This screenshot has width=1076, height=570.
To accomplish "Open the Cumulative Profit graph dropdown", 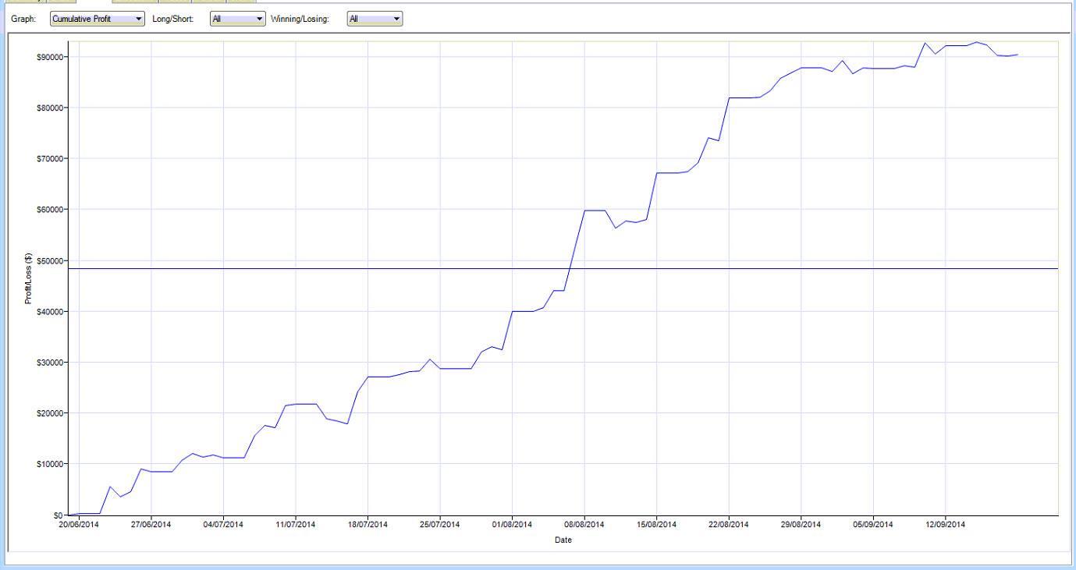I will 98,19.
